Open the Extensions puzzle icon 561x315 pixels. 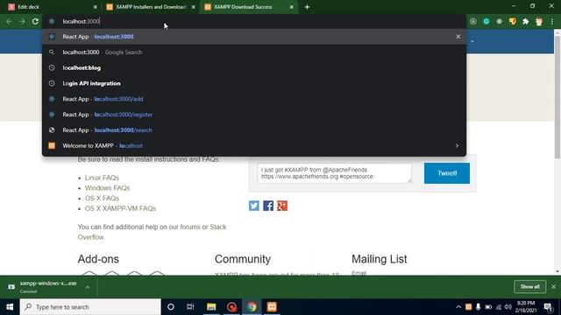pyautogui.click(x=526, y=21)
